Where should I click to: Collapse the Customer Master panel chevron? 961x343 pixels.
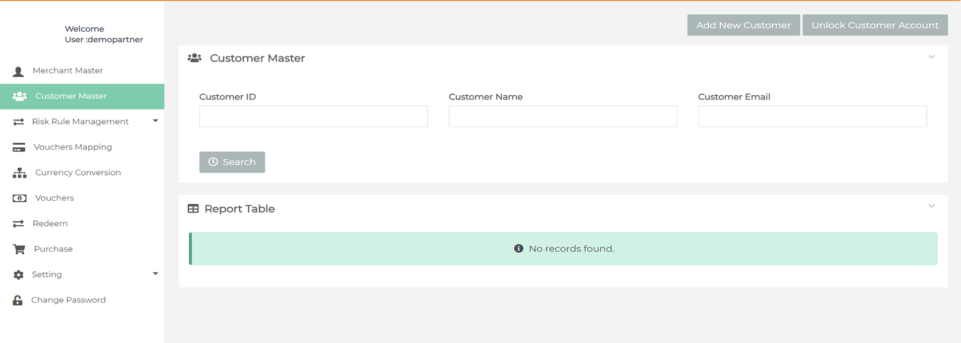tap(931, 57)
